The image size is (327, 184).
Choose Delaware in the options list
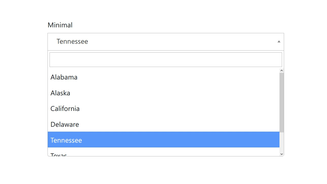pyautogui.click(x=65, y=124)
